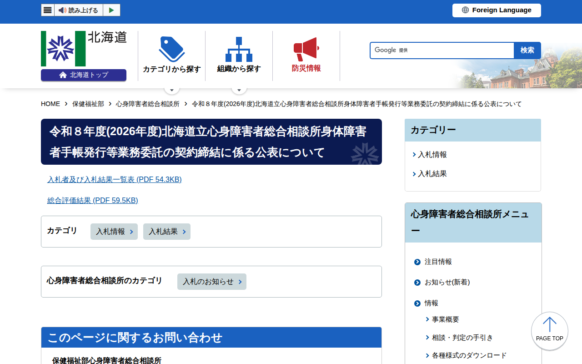Open 注目情報 in sidebar menu
582x364 pixels.
tap(438, 262)
